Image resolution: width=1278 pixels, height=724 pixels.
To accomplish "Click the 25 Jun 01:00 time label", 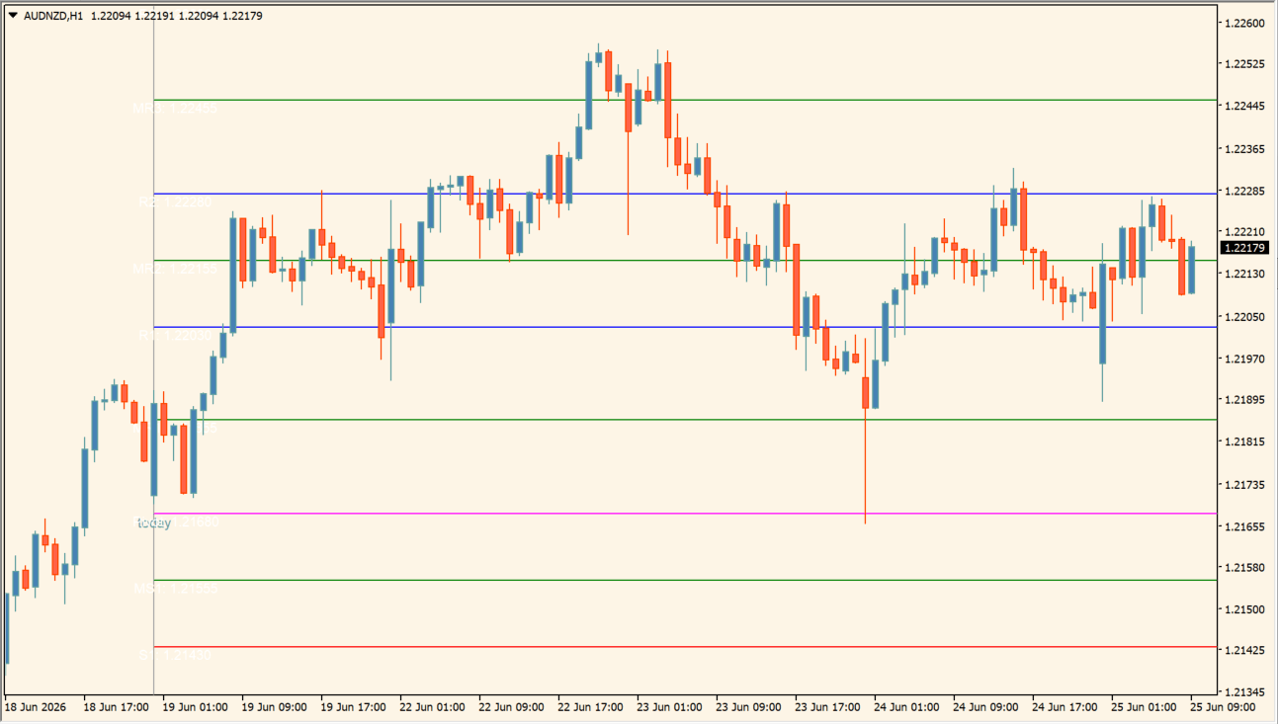I will (x=1144, y=707).
